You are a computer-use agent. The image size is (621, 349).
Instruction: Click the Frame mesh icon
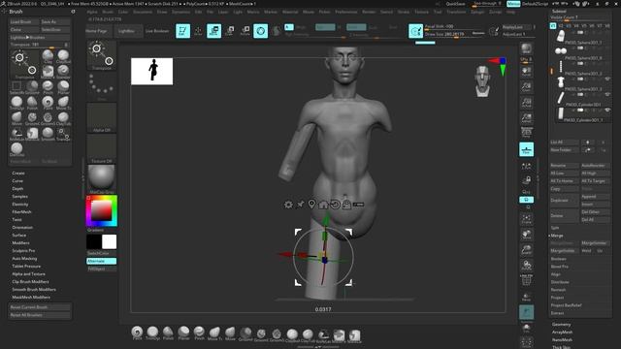click(x=526, y=219)
